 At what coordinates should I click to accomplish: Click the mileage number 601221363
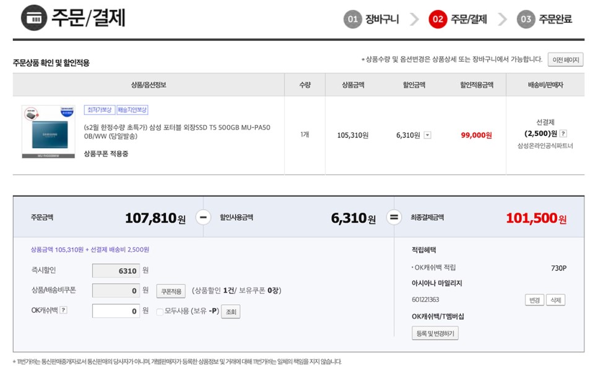[x=425, y=300]
